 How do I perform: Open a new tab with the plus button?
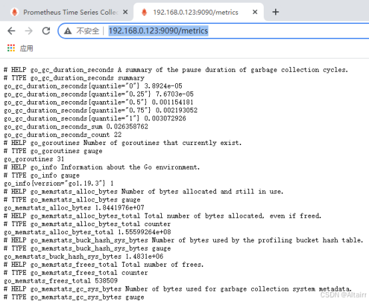[275, 12]
